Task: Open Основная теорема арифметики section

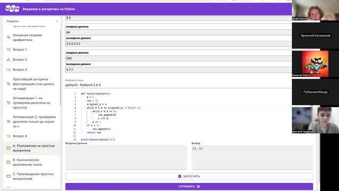Action: (x=28, y=38)
